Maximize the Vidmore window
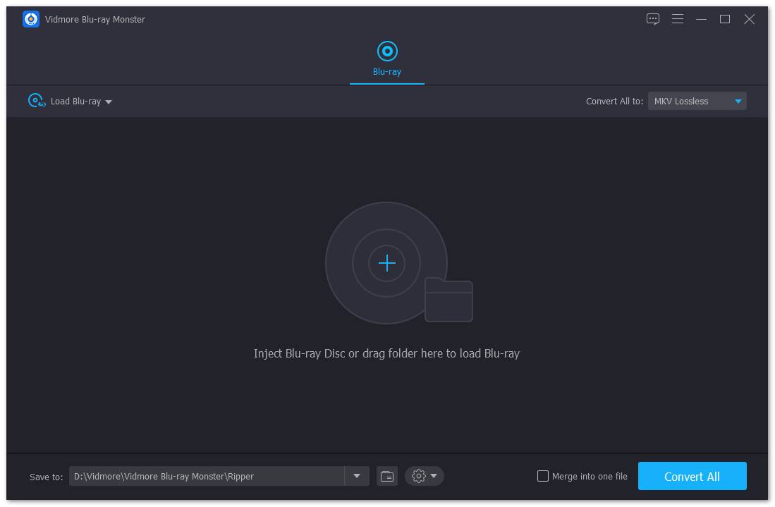The width and height of the screenshot is (775, 507). coord(724,19)
